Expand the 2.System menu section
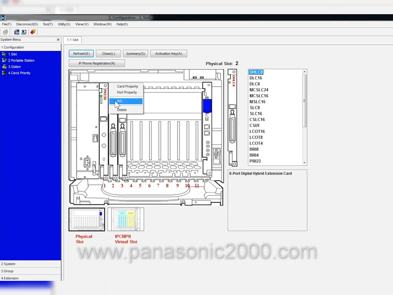The height and width of the screenshot is (295, 393). coord(30,264)
